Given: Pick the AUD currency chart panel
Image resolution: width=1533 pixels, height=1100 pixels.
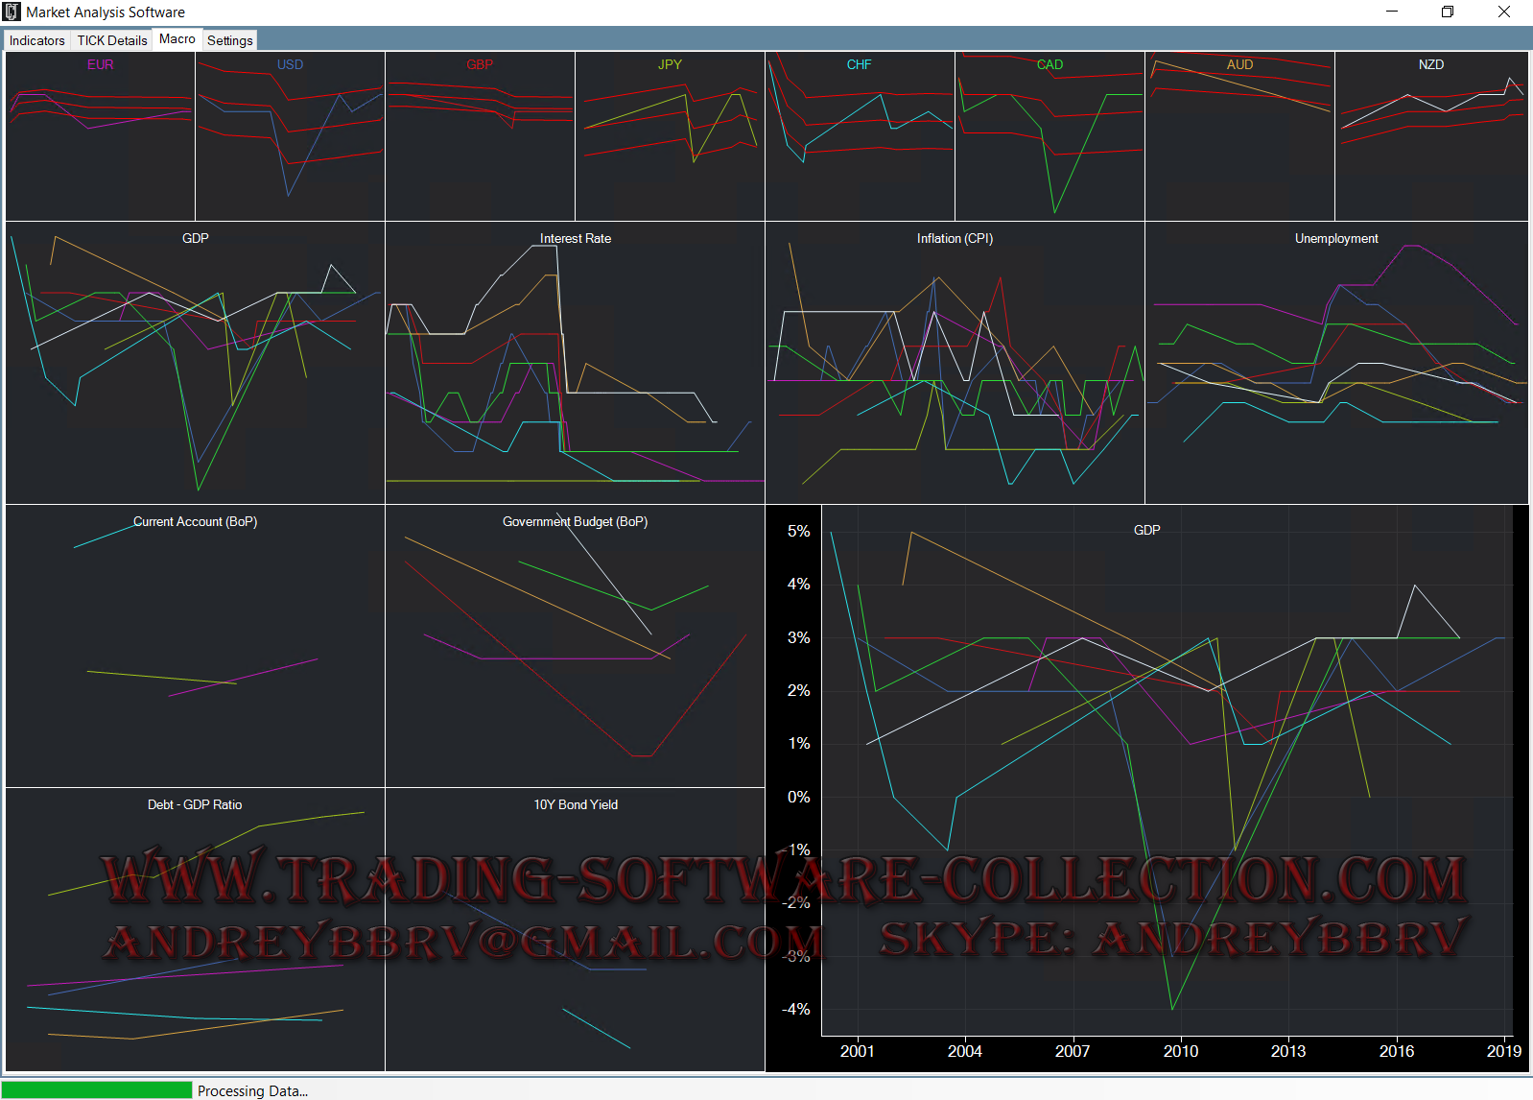Looking at the screenshot, I should (1239, 135).
